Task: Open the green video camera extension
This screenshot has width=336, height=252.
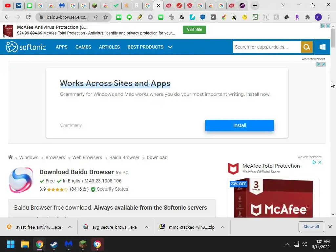Action: tap(119, 17)
